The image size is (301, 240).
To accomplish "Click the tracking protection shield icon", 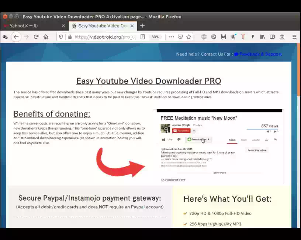I will tap(61, 37).
